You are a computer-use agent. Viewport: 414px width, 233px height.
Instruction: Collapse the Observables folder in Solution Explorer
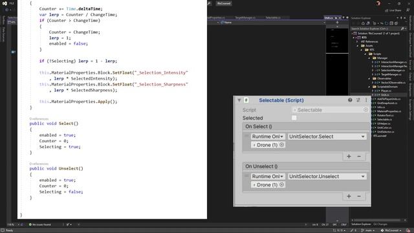369,78
